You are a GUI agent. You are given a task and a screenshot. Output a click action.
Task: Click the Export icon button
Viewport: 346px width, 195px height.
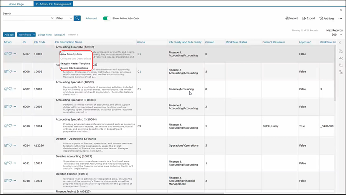pyautogui.click(x=308, y=18)
